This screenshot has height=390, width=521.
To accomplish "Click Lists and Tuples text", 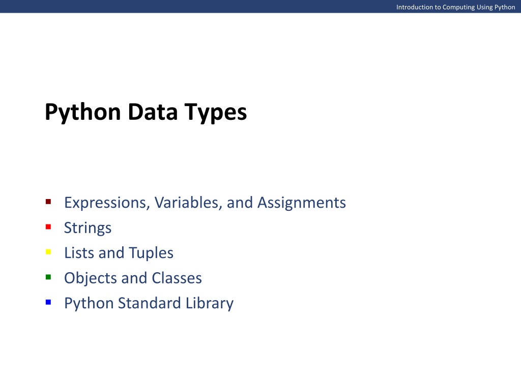I will (119, 253).
